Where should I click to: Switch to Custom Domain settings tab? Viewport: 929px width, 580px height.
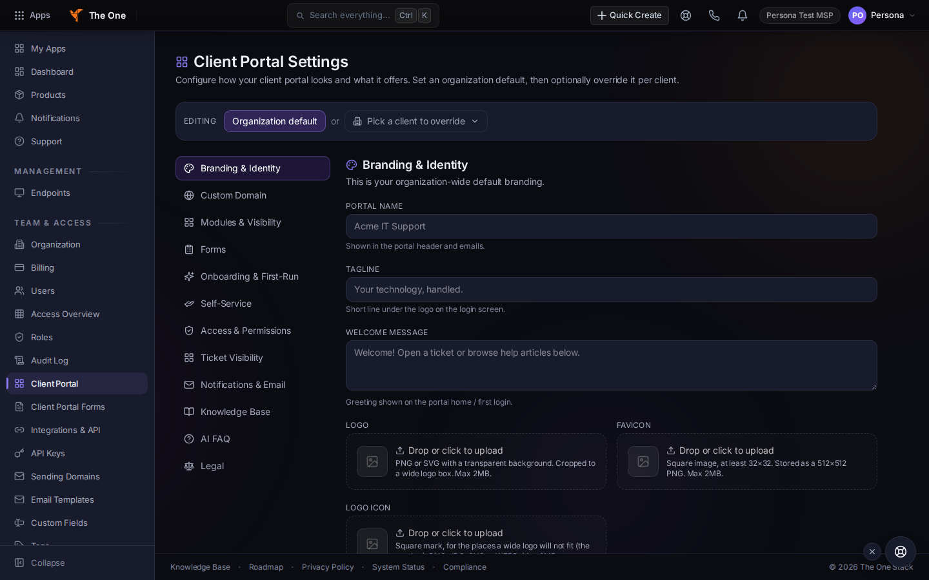[253, 195]
